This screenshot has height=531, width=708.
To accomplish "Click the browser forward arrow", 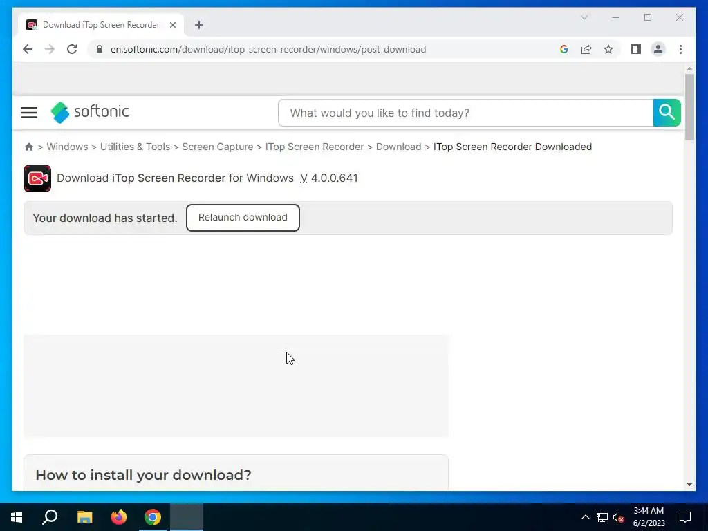I will click(x=50, y=49).
